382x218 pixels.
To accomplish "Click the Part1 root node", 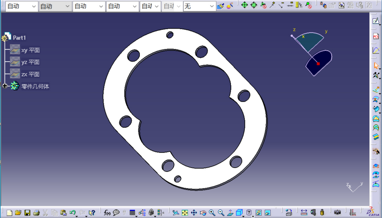I will tap(19, 38).
